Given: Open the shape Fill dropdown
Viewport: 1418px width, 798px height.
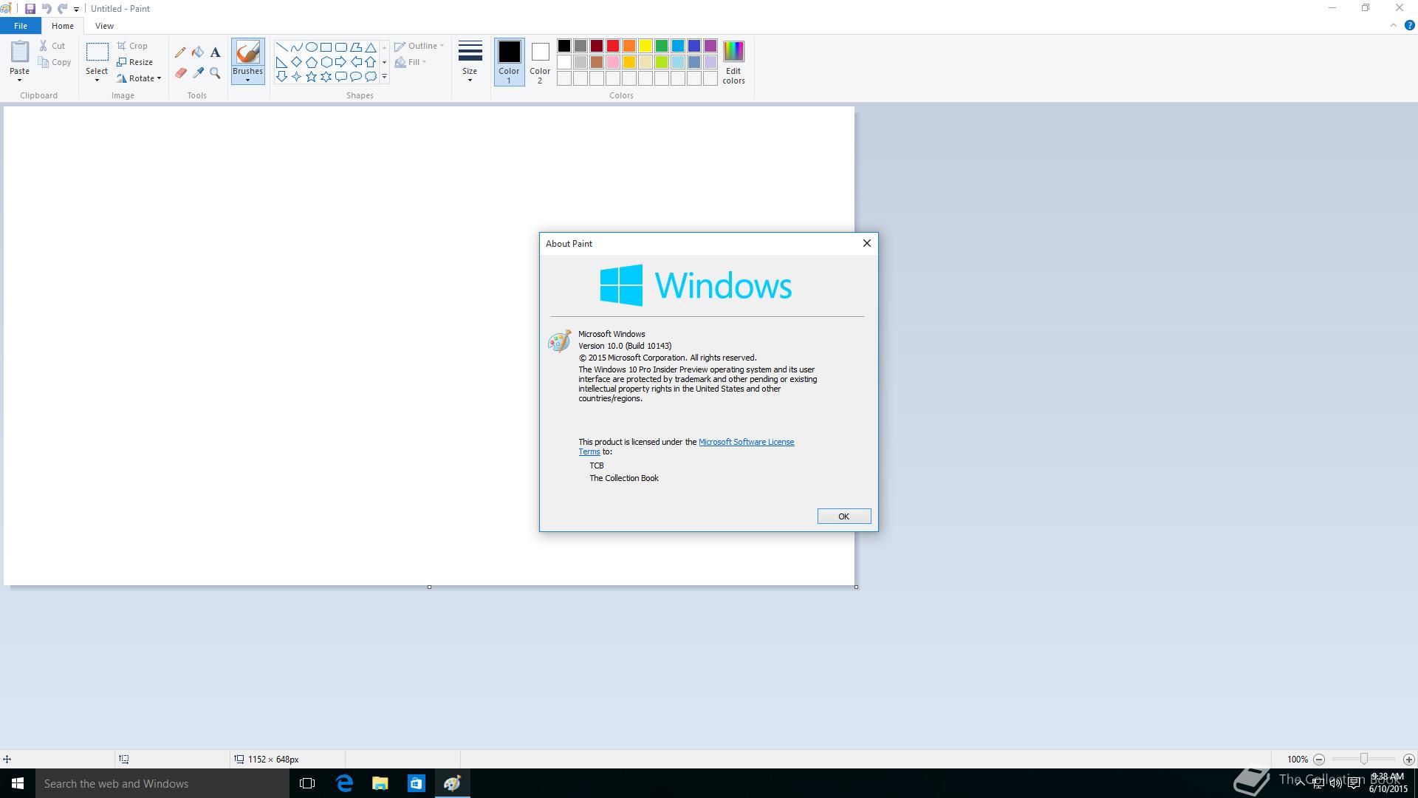Looking at the screenshot, I should [x=411, y=62].
